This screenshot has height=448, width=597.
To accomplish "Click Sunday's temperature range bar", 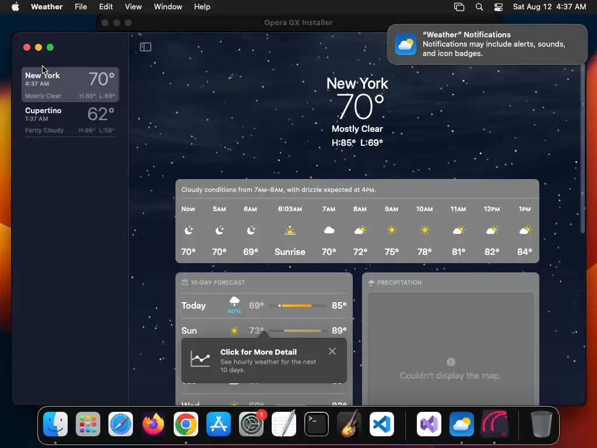I will [x=298, y=331].
